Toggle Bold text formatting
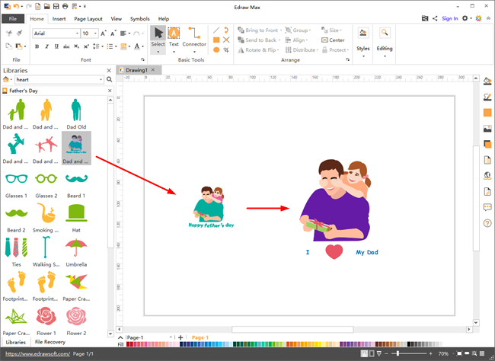 (36, 46)
